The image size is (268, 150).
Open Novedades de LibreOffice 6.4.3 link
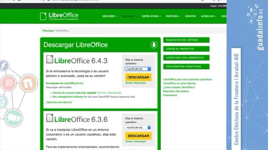click(64, 83)
